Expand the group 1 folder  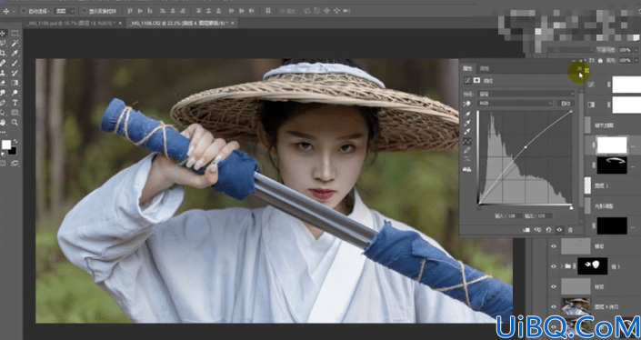pos(562,266)
